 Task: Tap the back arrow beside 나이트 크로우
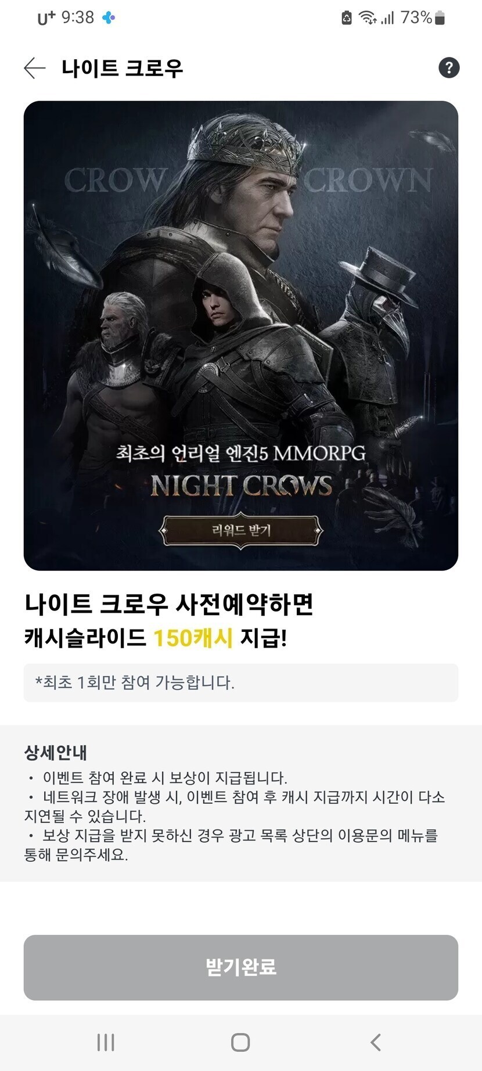[x=34, y=68]
